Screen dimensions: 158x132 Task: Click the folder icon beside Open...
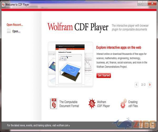click(9, 31)
